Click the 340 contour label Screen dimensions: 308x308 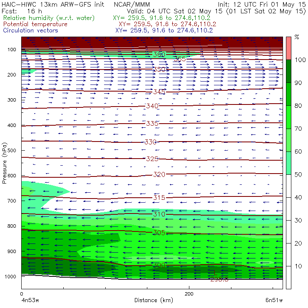tap(152, 106)
